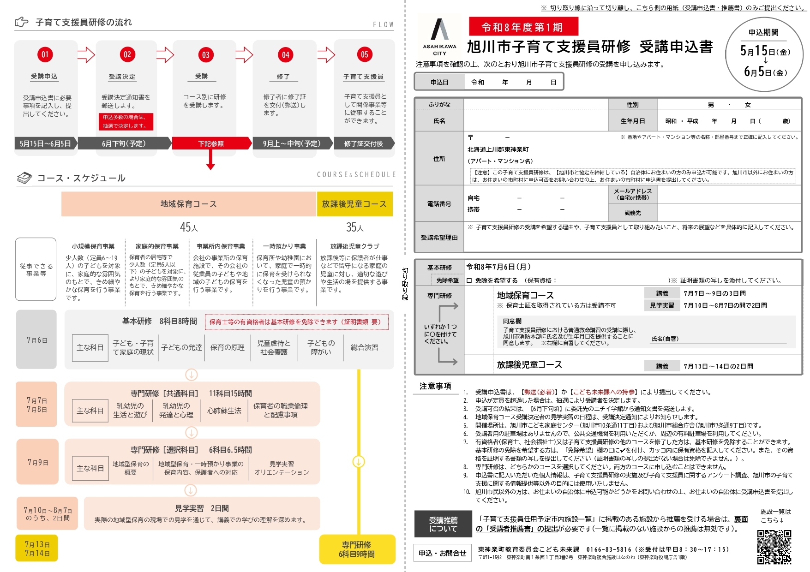Select the red 01 step circle

pyautogui.click(x=45, y=54)
